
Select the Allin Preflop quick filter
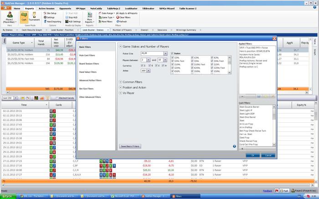(x=246, y=127)
